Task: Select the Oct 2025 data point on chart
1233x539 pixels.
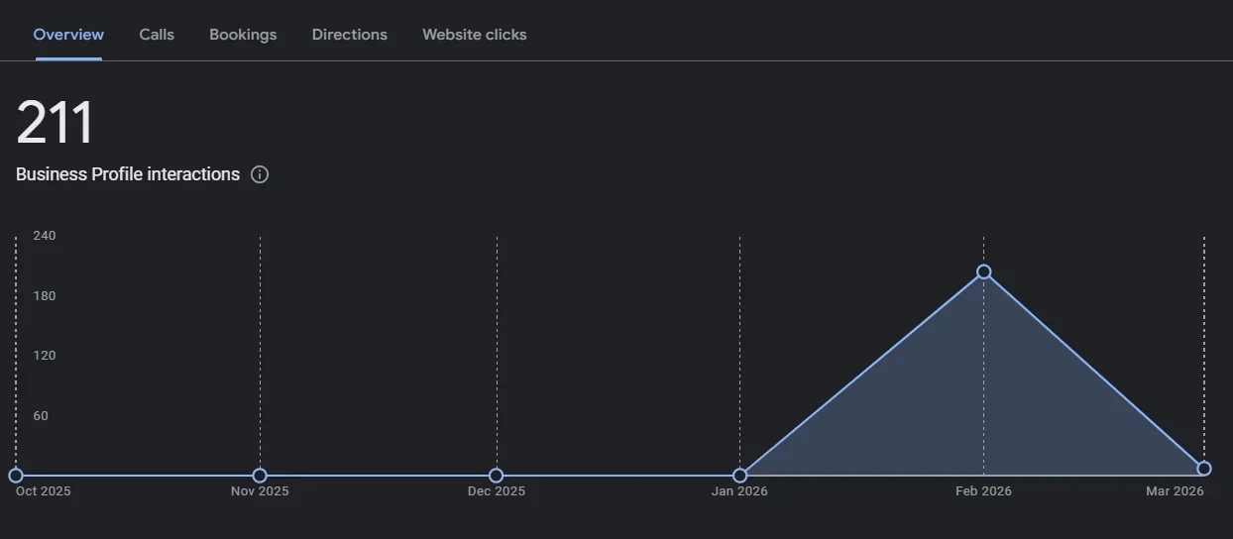Action: pyautogui.click(x=16, y=476)
